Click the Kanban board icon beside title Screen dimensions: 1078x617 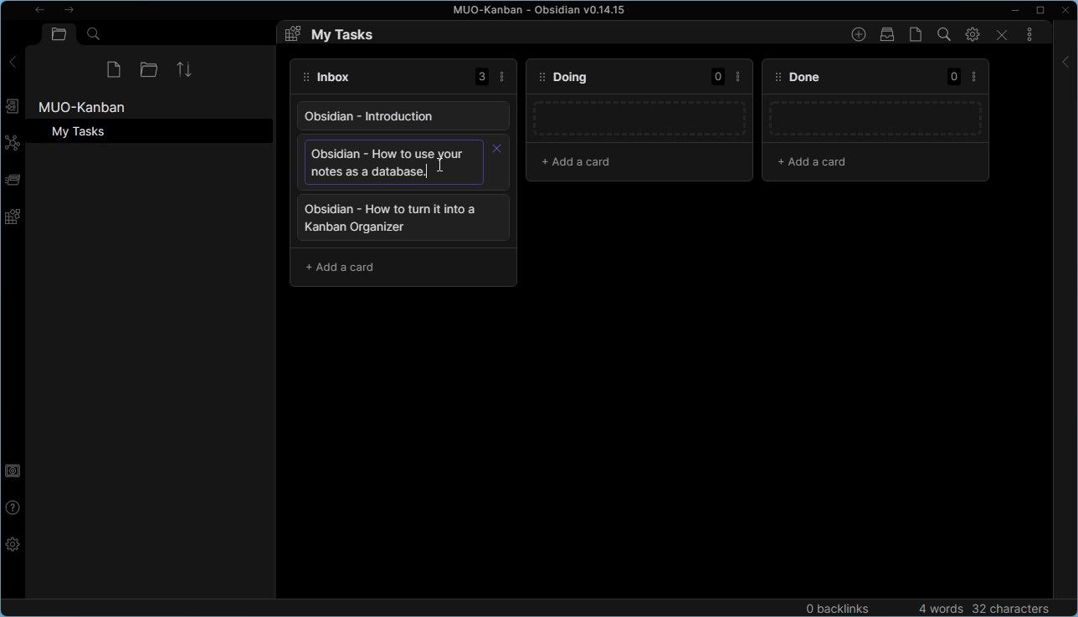[293, 34]
